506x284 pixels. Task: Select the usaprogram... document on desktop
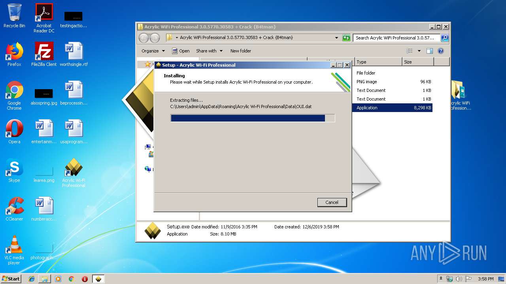point(74,132)
